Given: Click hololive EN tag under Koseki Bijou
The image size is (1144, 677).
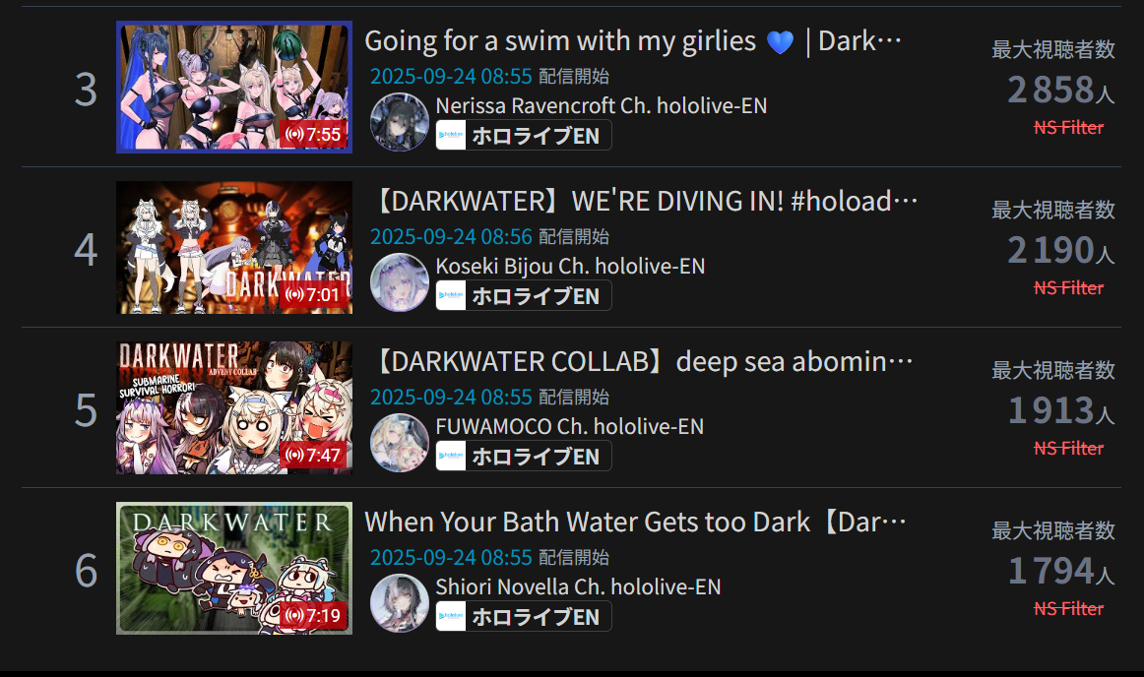Looking at the screenshot, I should pos(524,296).
